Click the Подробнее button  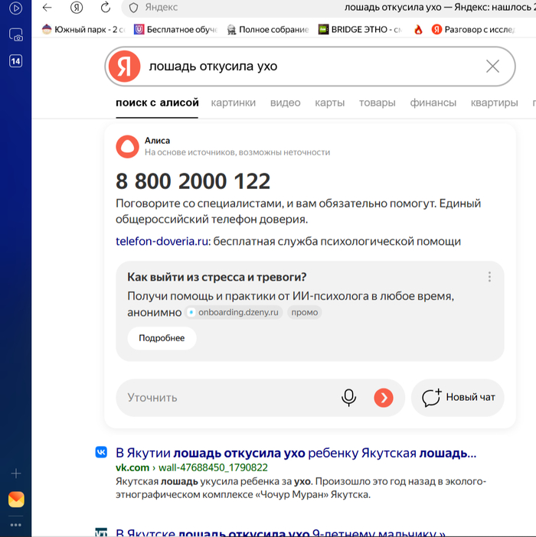162,338
